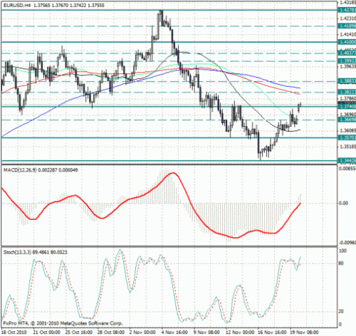
Task: Select the 4 Nov 16:00 date label
Action: coord(175,332)
